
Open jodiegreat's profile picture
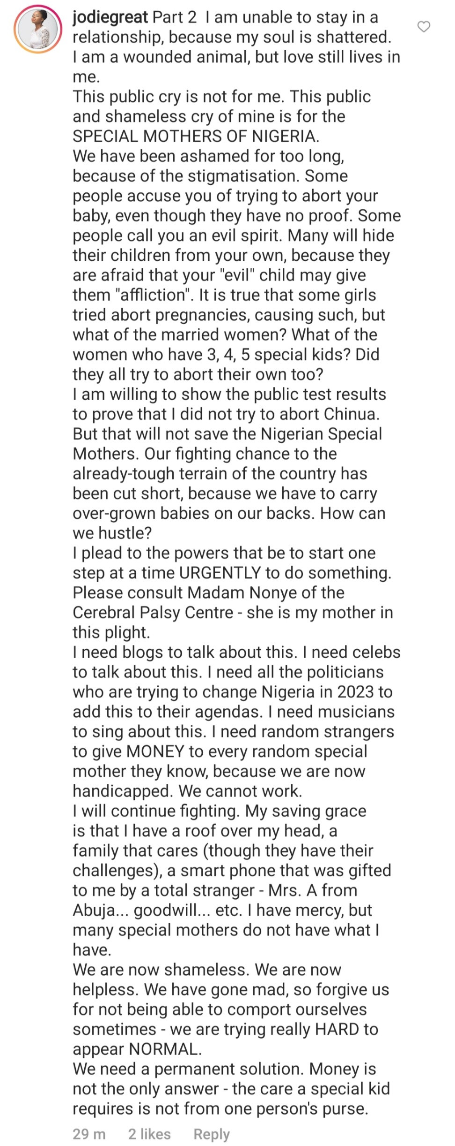38,31
